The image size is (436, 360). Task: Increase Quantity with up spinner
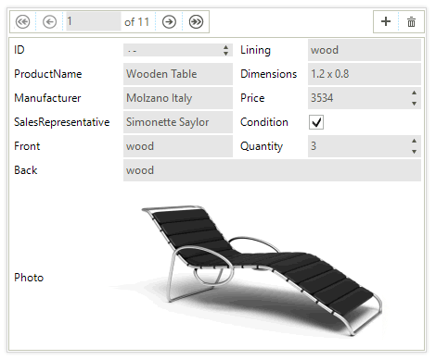[414, 141]
